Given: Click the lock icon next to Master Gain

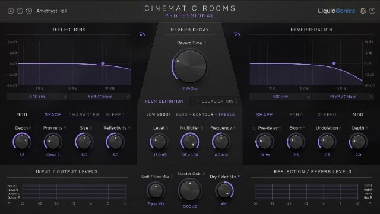Looking at the screenshot, I should (204, 174).
